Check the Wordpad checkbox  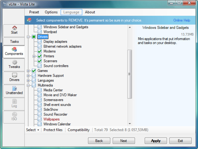coord(40,32)
